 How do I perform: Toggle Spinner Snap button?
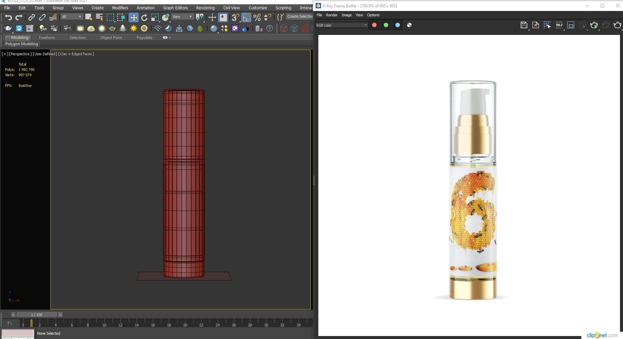pos(267,17)
